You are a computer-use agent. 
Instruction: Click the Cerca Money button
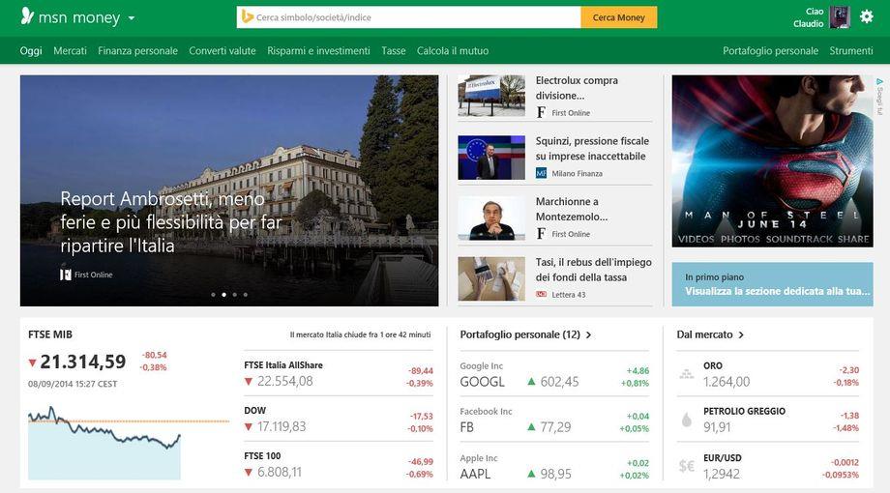(619, 17)
